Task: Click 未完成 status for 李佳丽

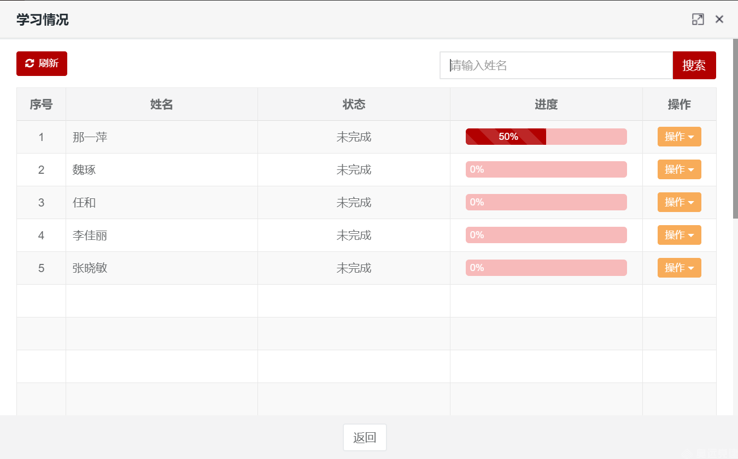Action: click(354, 235)
